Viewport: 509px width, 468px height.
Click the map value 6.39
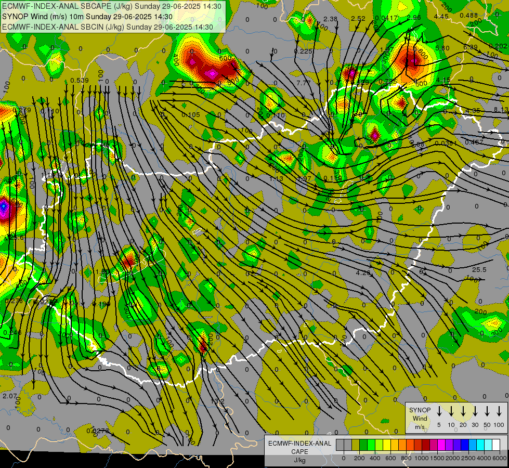[x=471, y=47]
